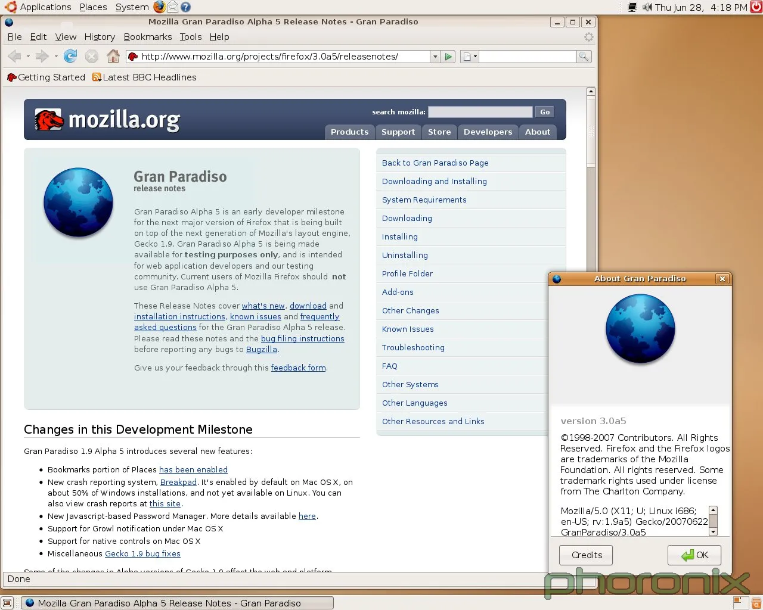The width and height of the screenshot is (763, 610).
Task: Open the History menu
Action: [x=100, y=37]
